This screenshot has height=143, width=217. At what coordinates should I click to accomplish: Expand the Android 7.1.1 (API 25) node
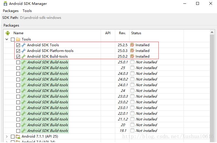[7, 136]
